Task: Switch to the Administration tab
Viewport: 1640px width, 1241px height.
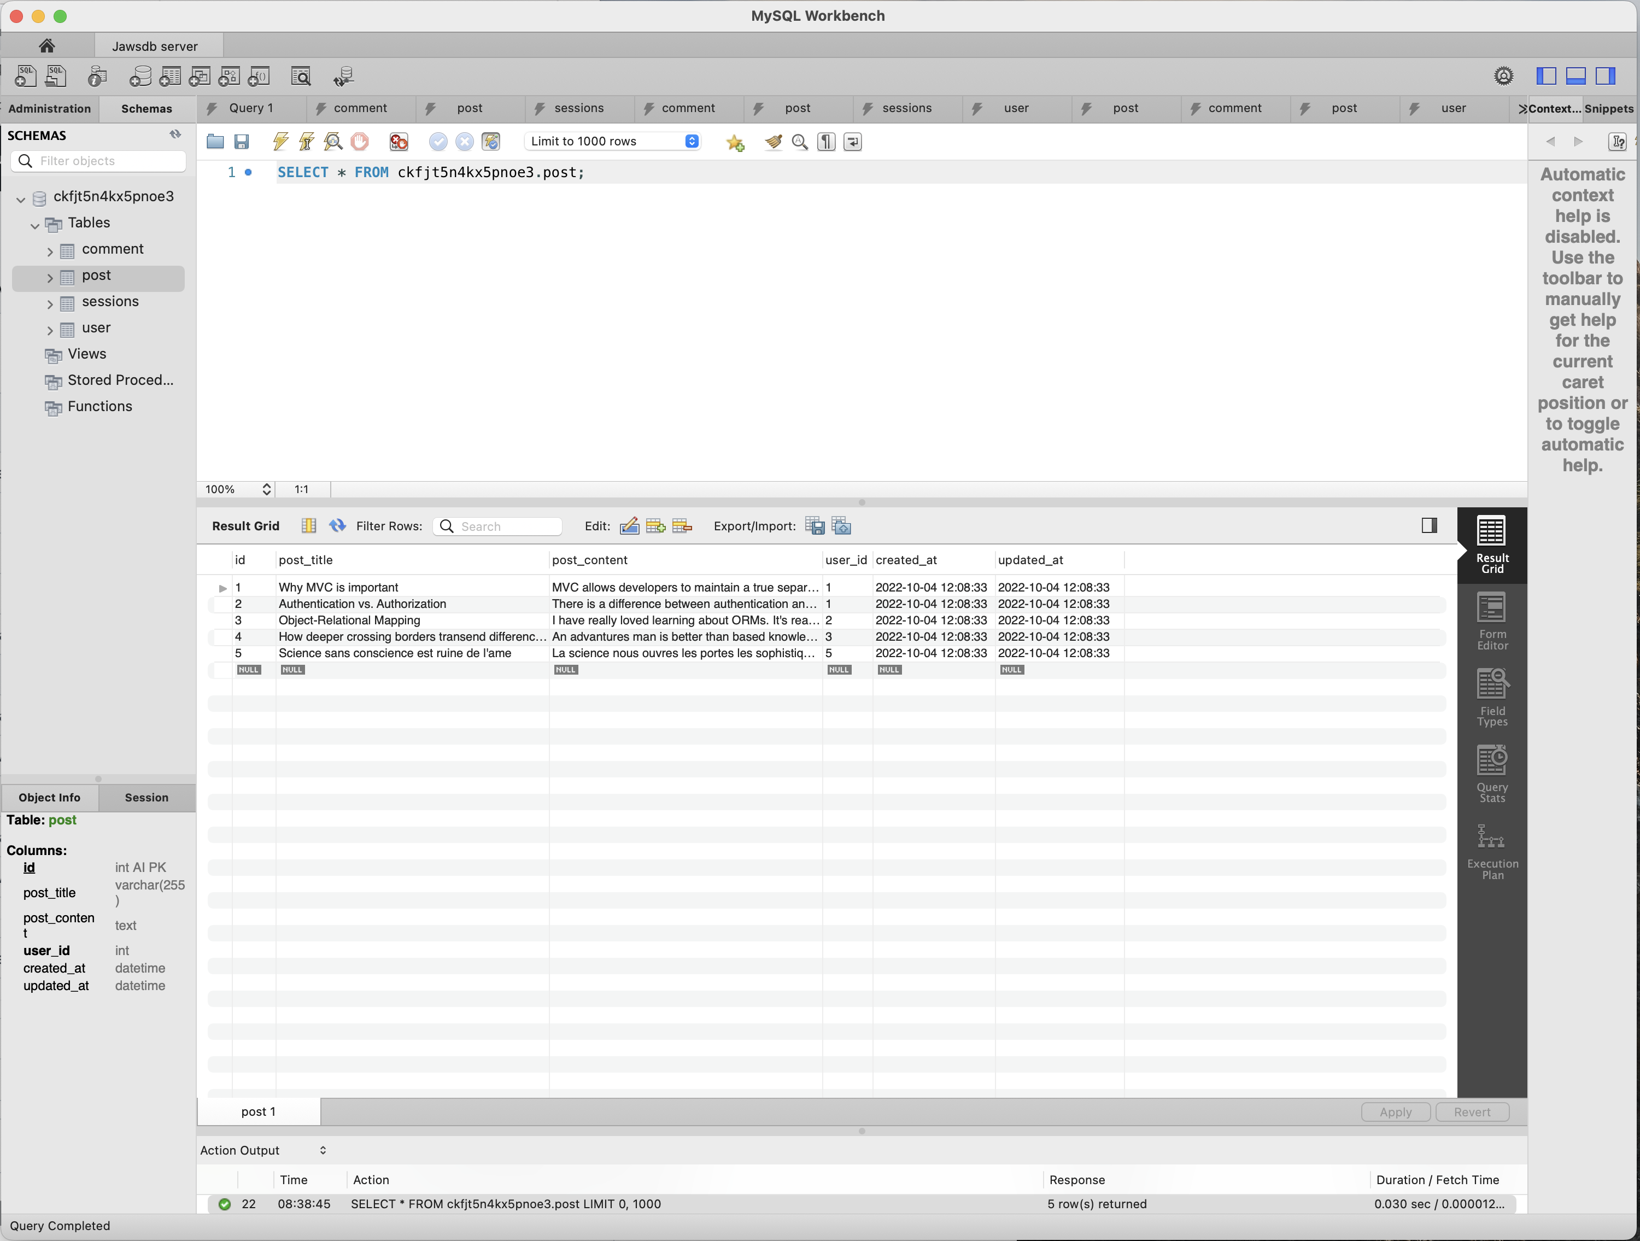Action: point(50,108)
